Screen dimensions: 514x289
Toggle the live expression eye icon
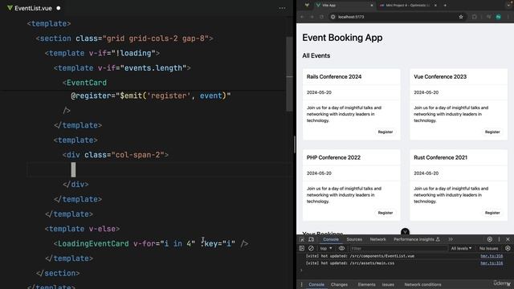tap(341, 248)
